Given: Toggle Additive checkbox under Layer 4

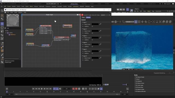Looking at the screenshot, I should [x=92, y=47].
